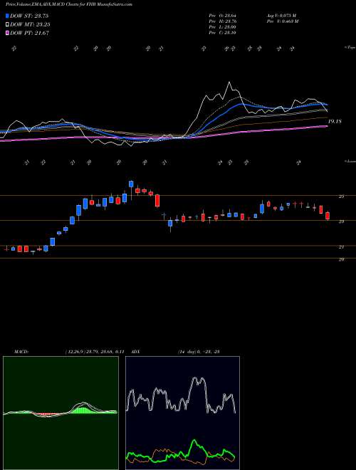356x470 pixels.
Task: Click the 'ADX' panel heading
Action: tap(136, 352)
